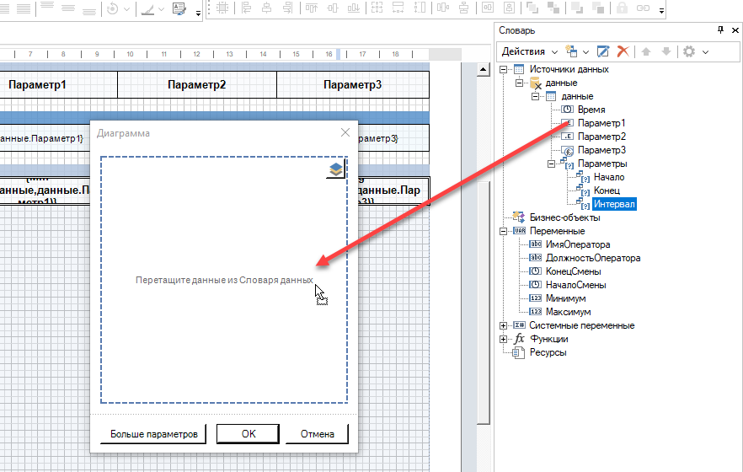The image size is (743, 472).
Task: Click the lock component icon
Action: [622, 8]
